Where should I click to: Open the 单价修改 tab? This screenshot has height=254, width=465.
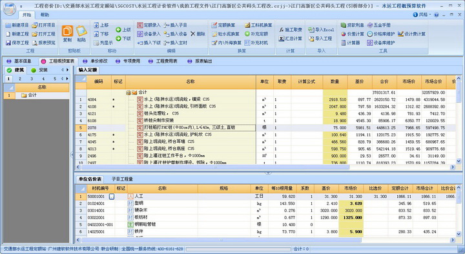tap(96, 61)
